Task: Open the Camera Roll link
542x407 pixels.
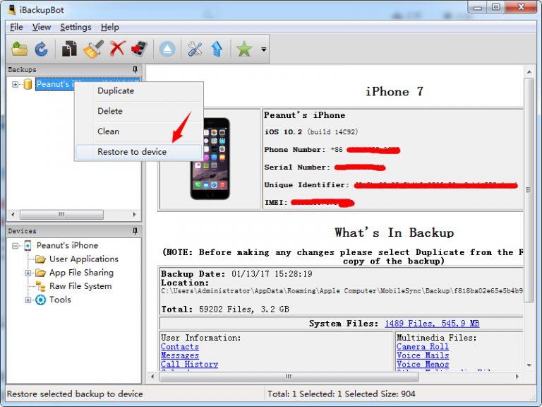Action: [x=422, y=347]
